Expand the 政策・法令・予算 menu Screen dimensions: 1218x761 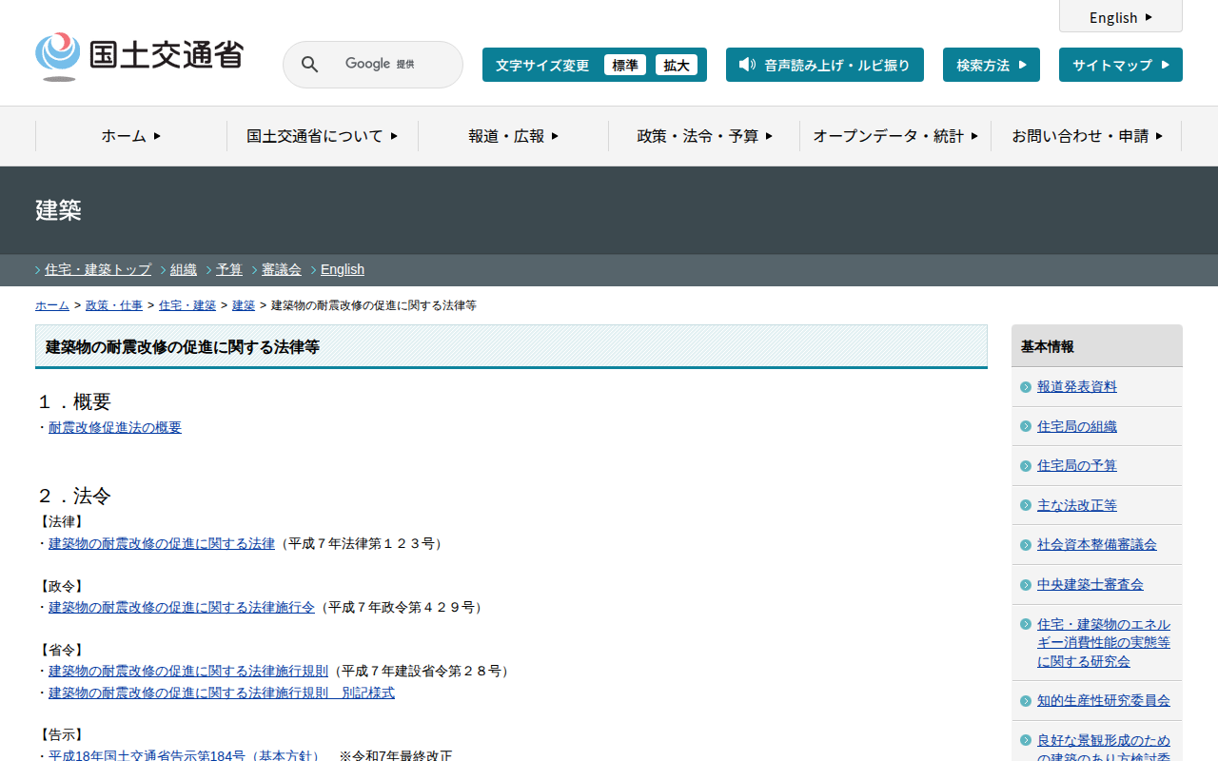pyautogui.click(x=704, y=136)
